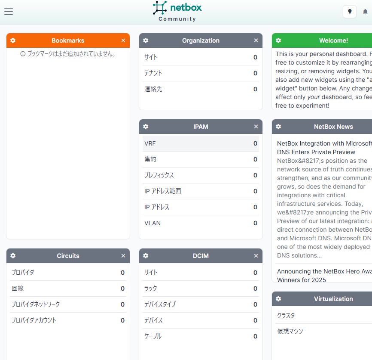Viewport: 372px width, 360px height.
Task: Close the DCIM widget
Action: [256, 256]
